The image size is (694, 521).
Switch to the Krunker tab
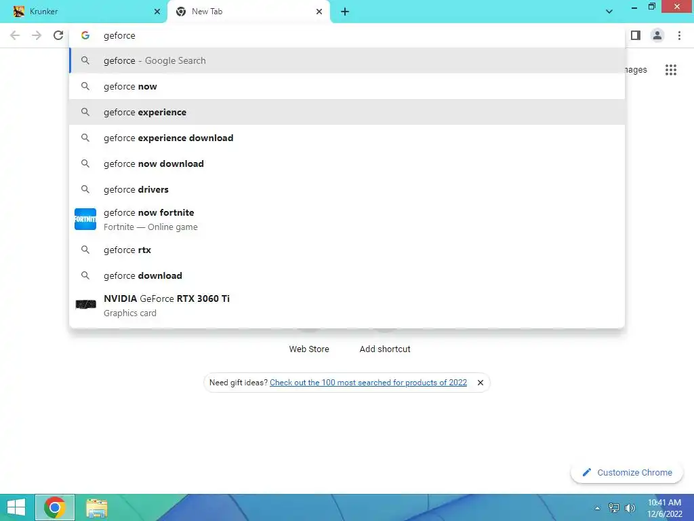click(x=83, y=12)
